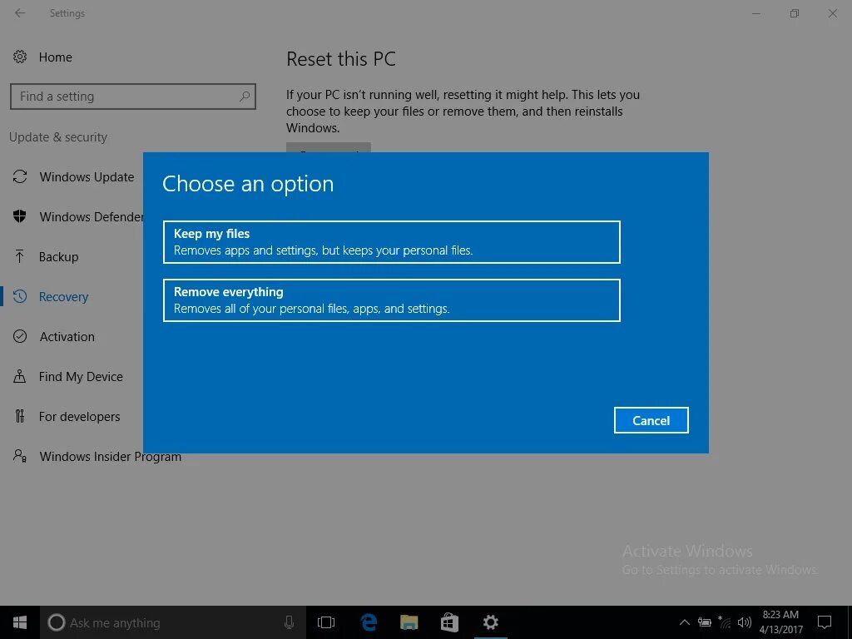Screen dimensions: 852x639
Task: Open Find My Device settings
Action: (81, 377)
